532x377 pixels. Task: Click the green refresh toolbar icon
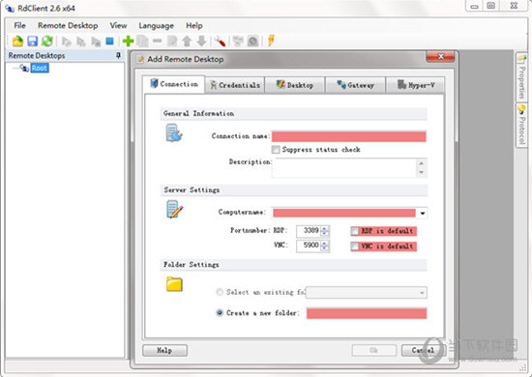click(x=47, y=41)
